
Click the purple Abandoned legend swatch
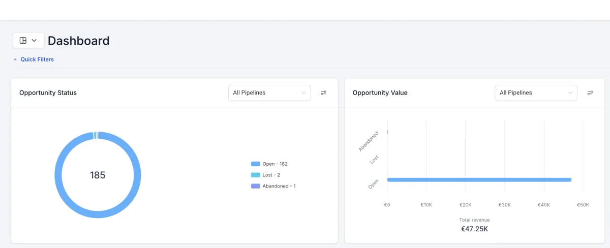256,186
